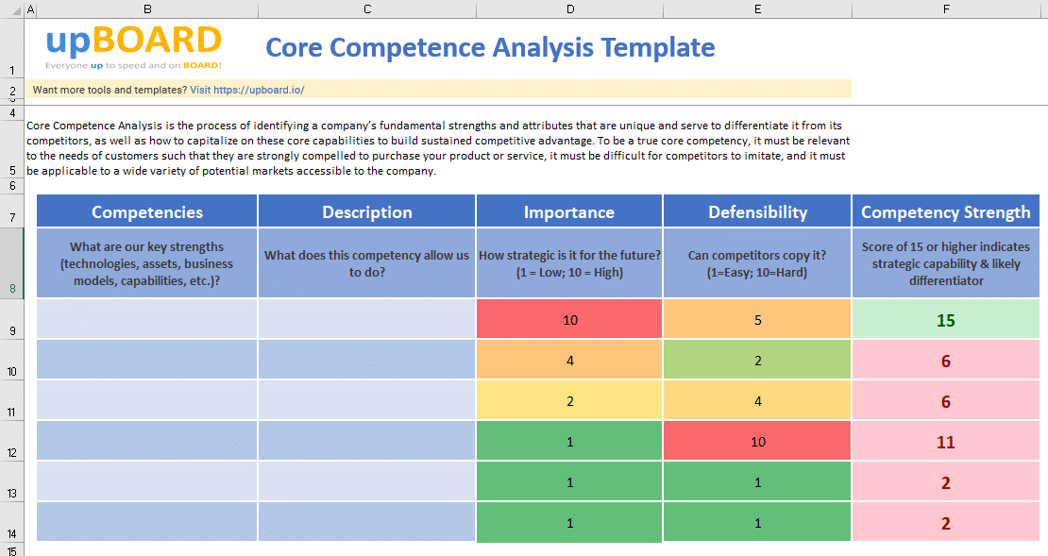Click the Description header cell
The width and height of the screenshot is (1048, 556).
click(x=366, y=211)
